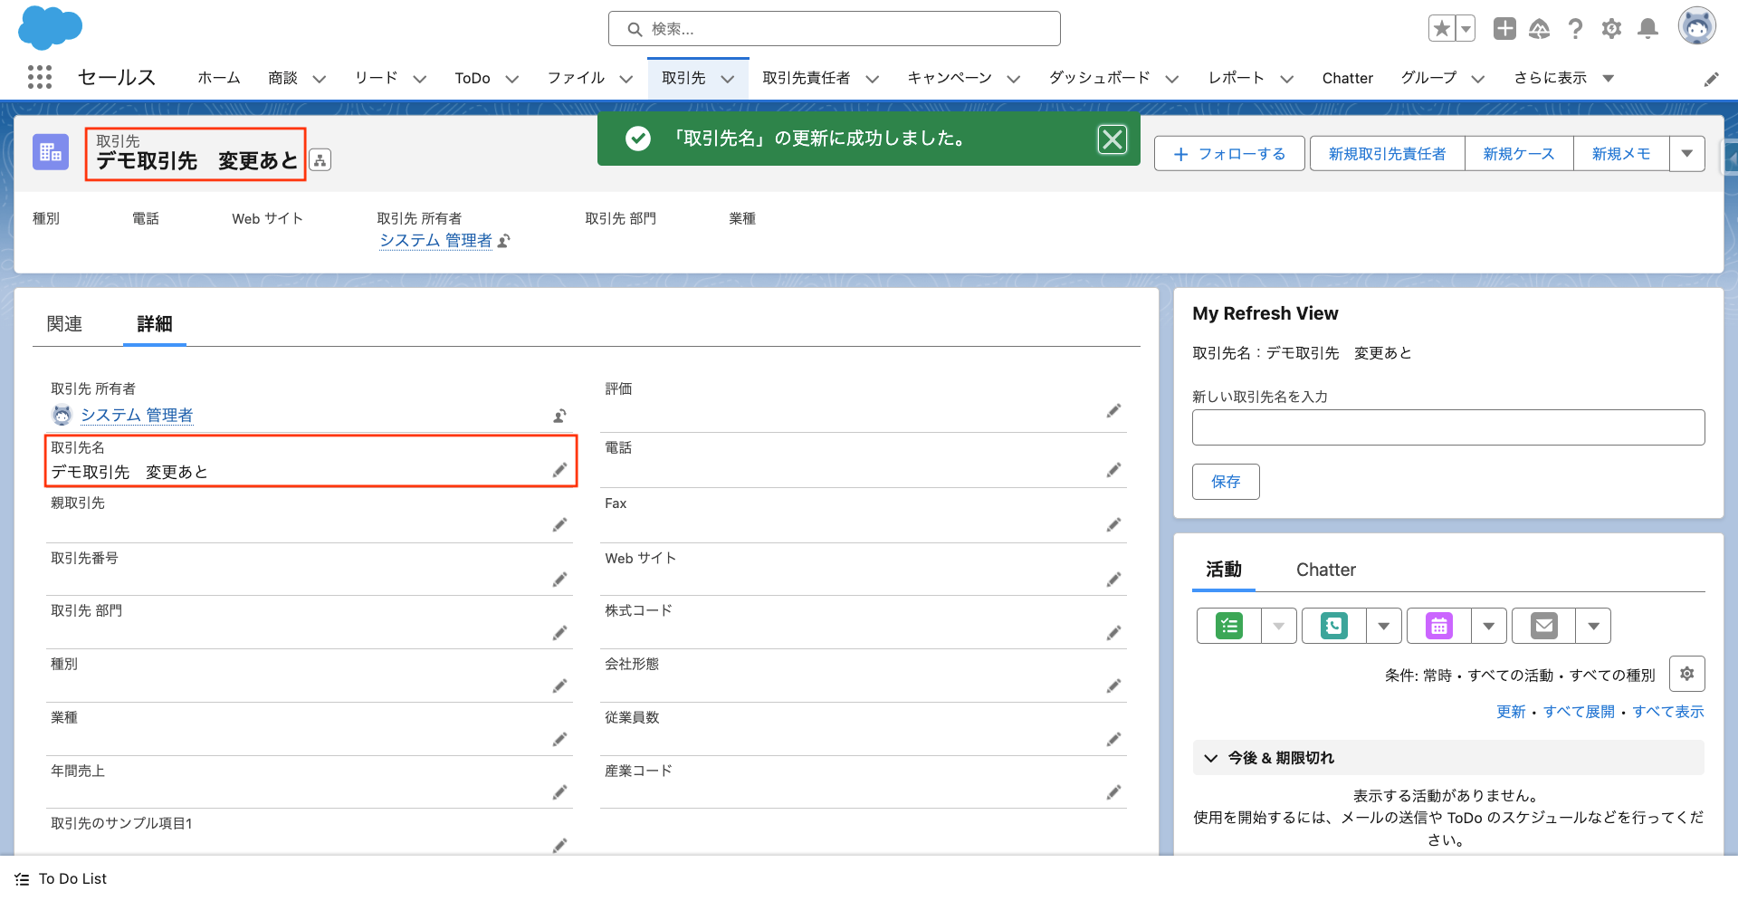Open the さらに表示 menu dropdown
Viewport: 1738px width, 901px height.
click(x=1609, y=78)
